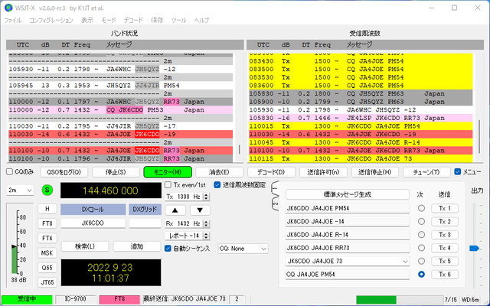This screenshot has height=306, width=490.
Task: Open the CQ: None dropdown
Action: click(243, 249)
